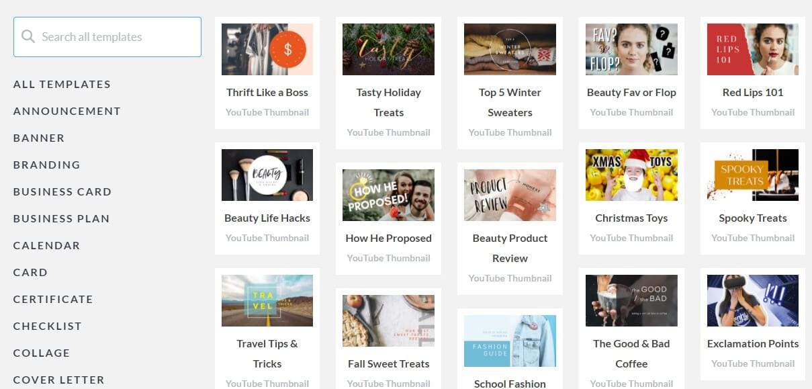Click the search magnifier icon
Screen dimensions: 812x389
pos(28,36)
